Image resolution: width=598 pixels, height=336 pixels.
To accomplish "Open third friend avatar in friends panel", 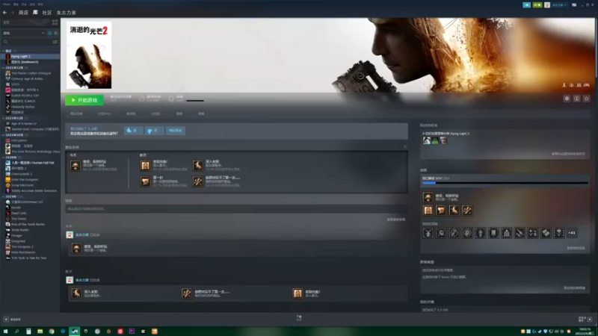I will pos(443,140).
